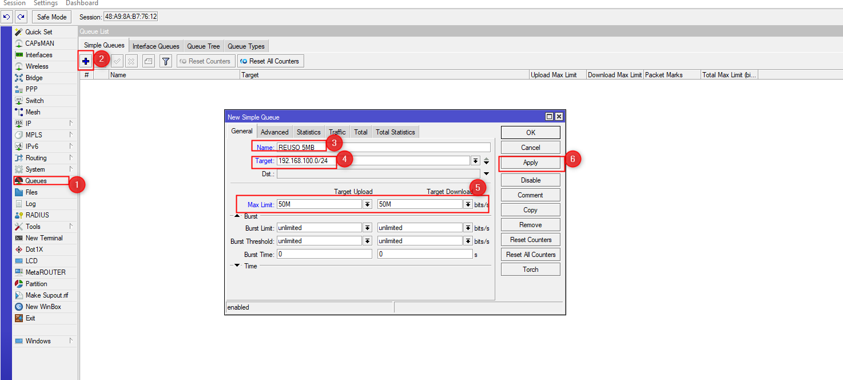Open the Target address dropdown arrow
The image size is (843, 380).
pos(475,161)
